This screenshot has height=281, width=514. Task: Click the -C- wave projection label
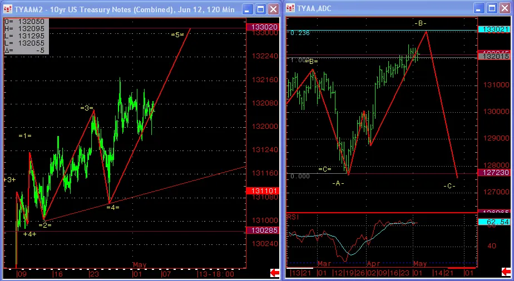pyautogui.click(x=449, y=185)
